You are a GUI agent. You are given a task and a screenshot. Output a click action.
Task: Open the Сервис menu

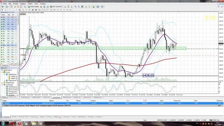point(30,4)
